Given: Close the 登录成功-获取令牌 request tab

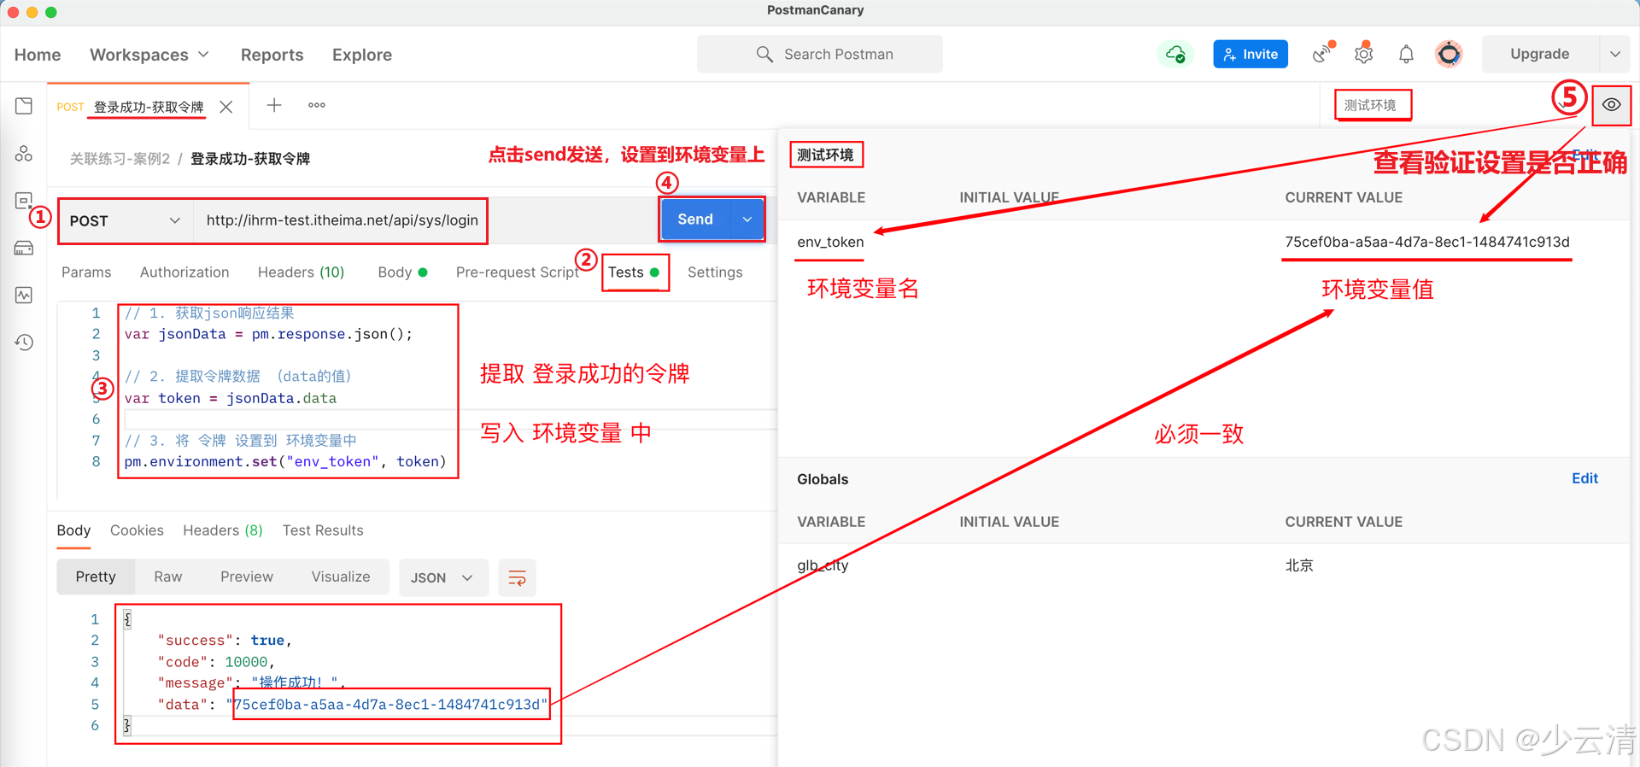Looking at the screenshot, I should (226, 107).
